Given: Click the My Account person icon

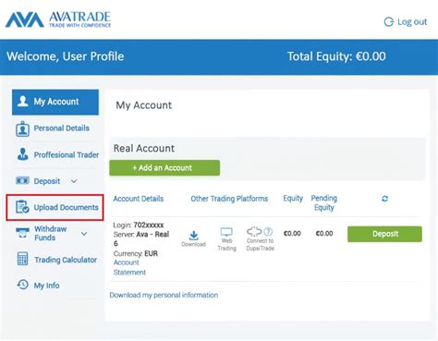Looking at the screenshot, I should click(23, 101).
